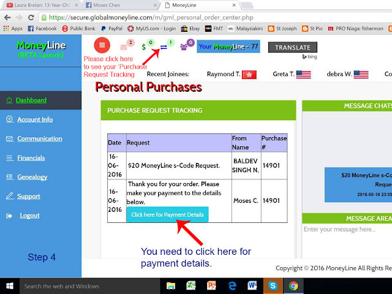This screenshot has height=294, width=392.
Task: Click the MoneyLine BETA Launch logo
Action: coord(41,50)
